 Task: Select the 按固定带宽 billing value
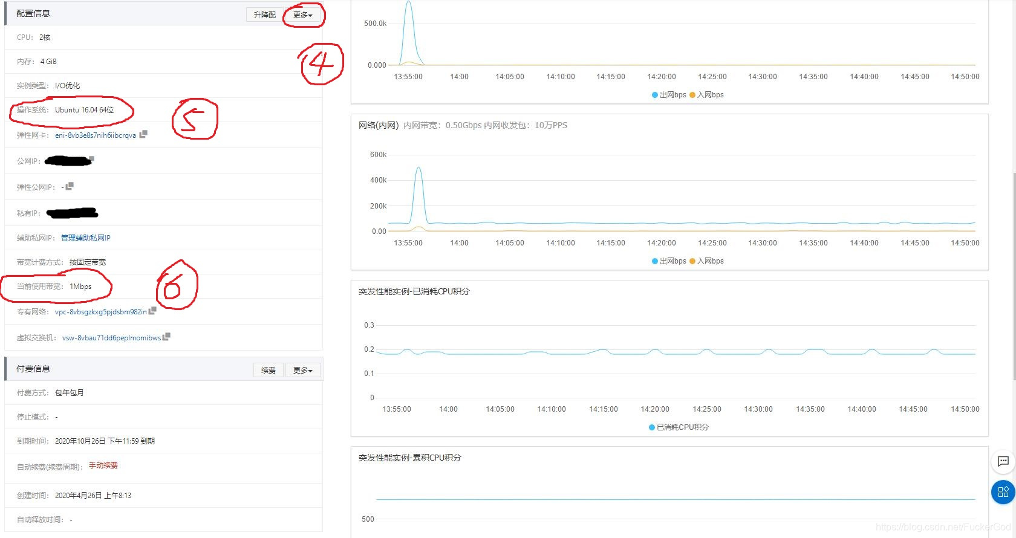pos(88,262)
